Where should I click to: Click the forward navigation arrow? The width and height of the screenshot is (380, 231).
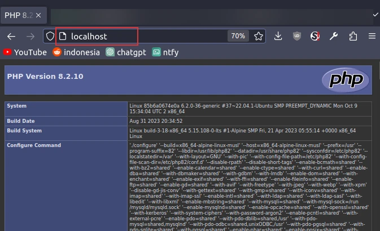pos(30,37)
